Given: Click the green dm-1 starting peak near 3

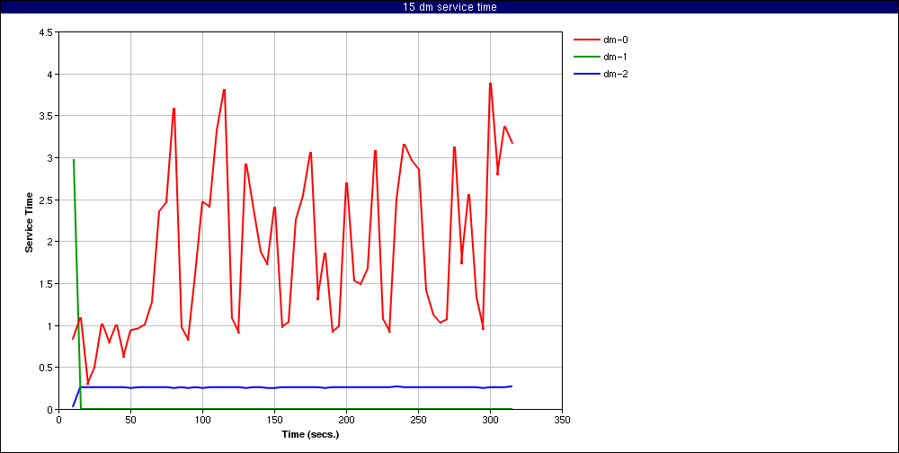Looking at the screenshot, I should point(74,160).
